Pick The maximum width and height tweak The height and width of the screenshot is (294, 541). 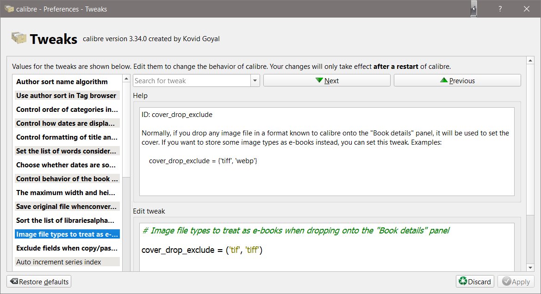click(67, 193)
